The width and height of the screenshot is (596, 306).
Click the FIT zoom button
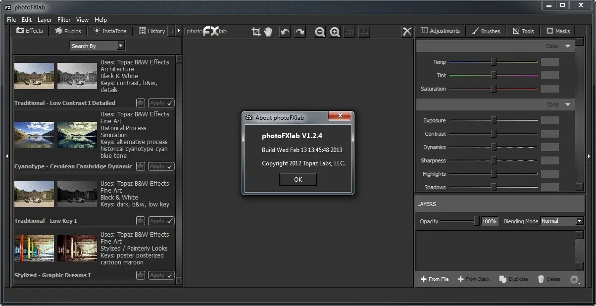click(x=349, y=32)
